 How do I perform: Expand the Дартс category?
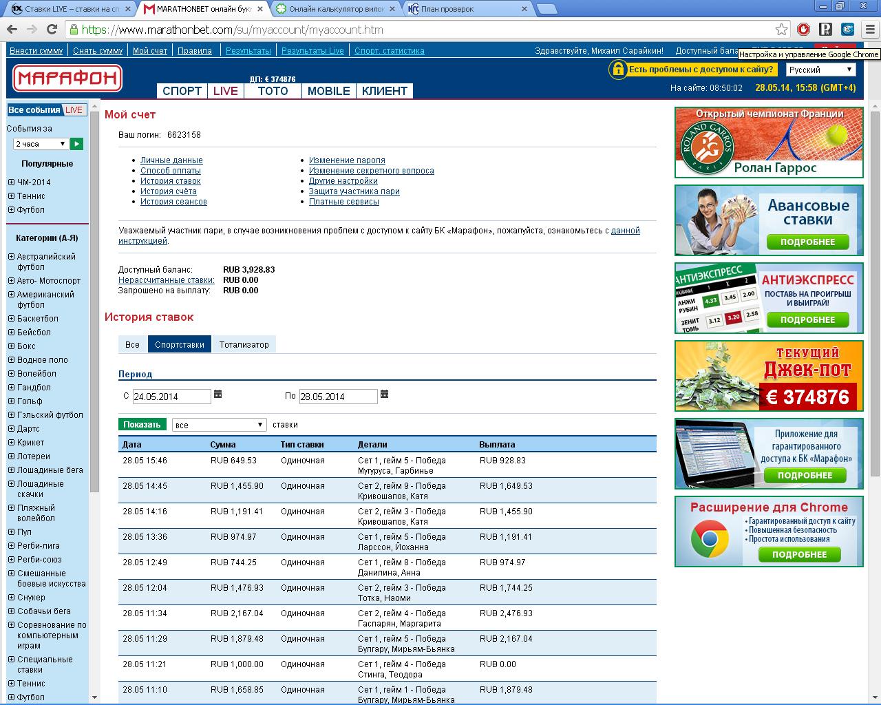pos(11,429)
